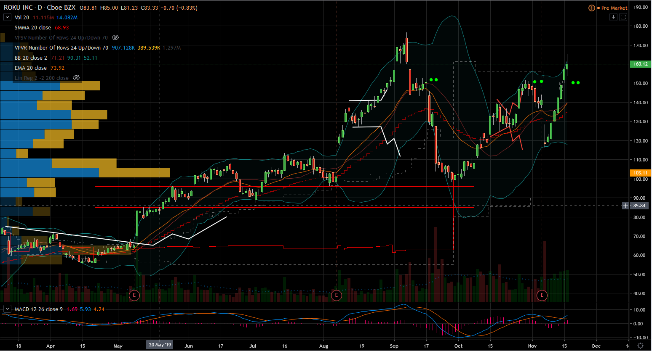
Task: Click the down-arrow pane button near Pre Market
Action: coord(613,17)
